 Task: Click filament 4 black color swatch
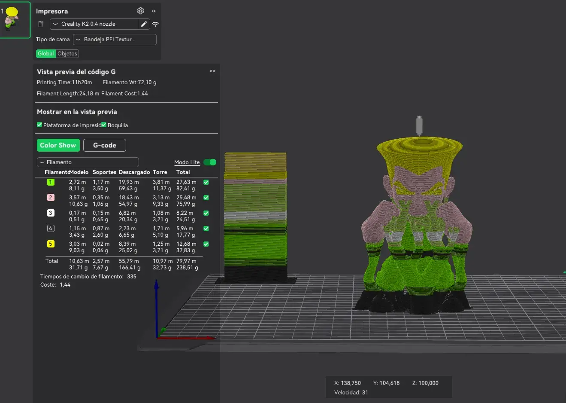51,228
